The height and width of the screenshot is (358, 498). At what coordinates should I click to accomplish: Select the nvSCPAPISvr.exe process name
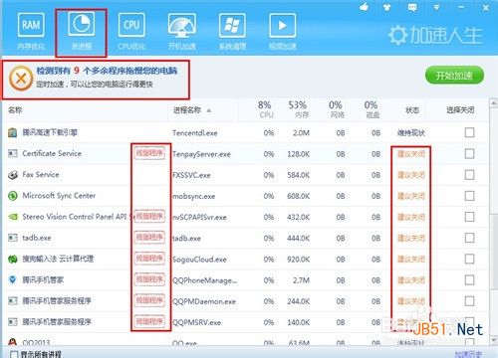199,217
